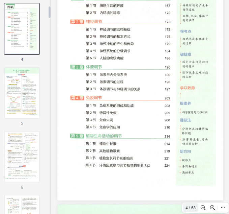The height and width of the screenshot is (214, 229).
Task: Open the page 5 thumbnail
Action: point(22,93)
